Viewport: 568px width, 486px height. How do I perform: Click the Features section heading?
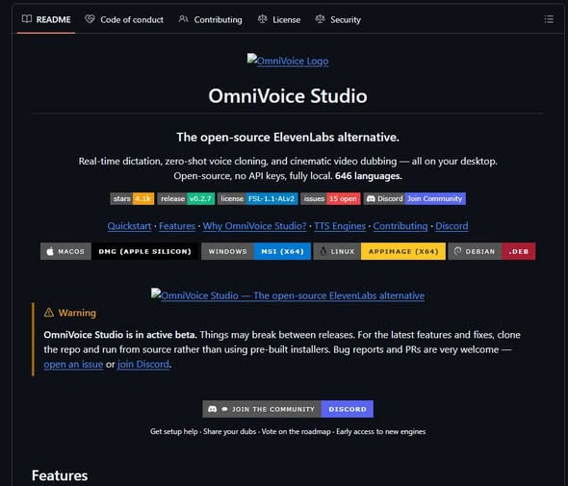tap(60, 475)
